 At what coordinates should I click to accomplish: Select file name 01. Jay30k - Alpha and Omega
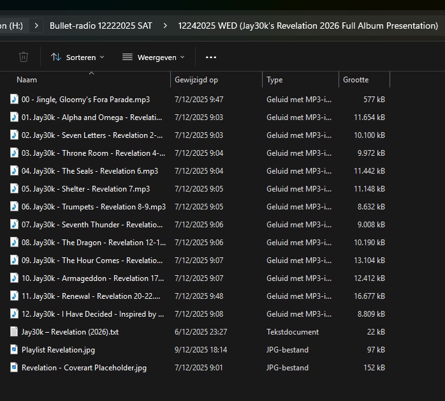92,117
